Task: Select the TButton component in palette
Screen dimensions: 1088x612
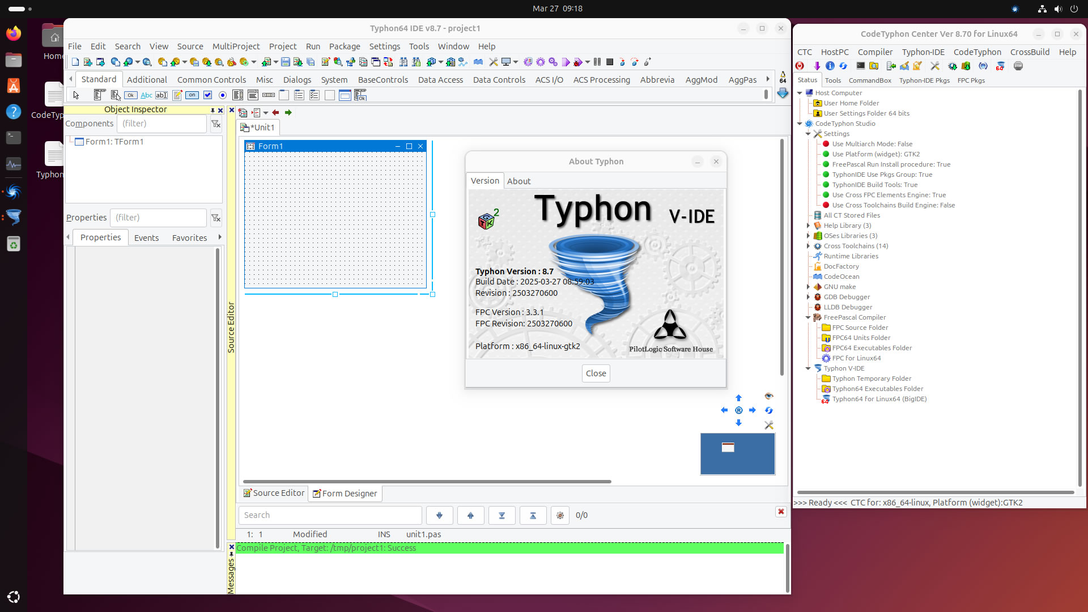Action: (x=131, y=95)
